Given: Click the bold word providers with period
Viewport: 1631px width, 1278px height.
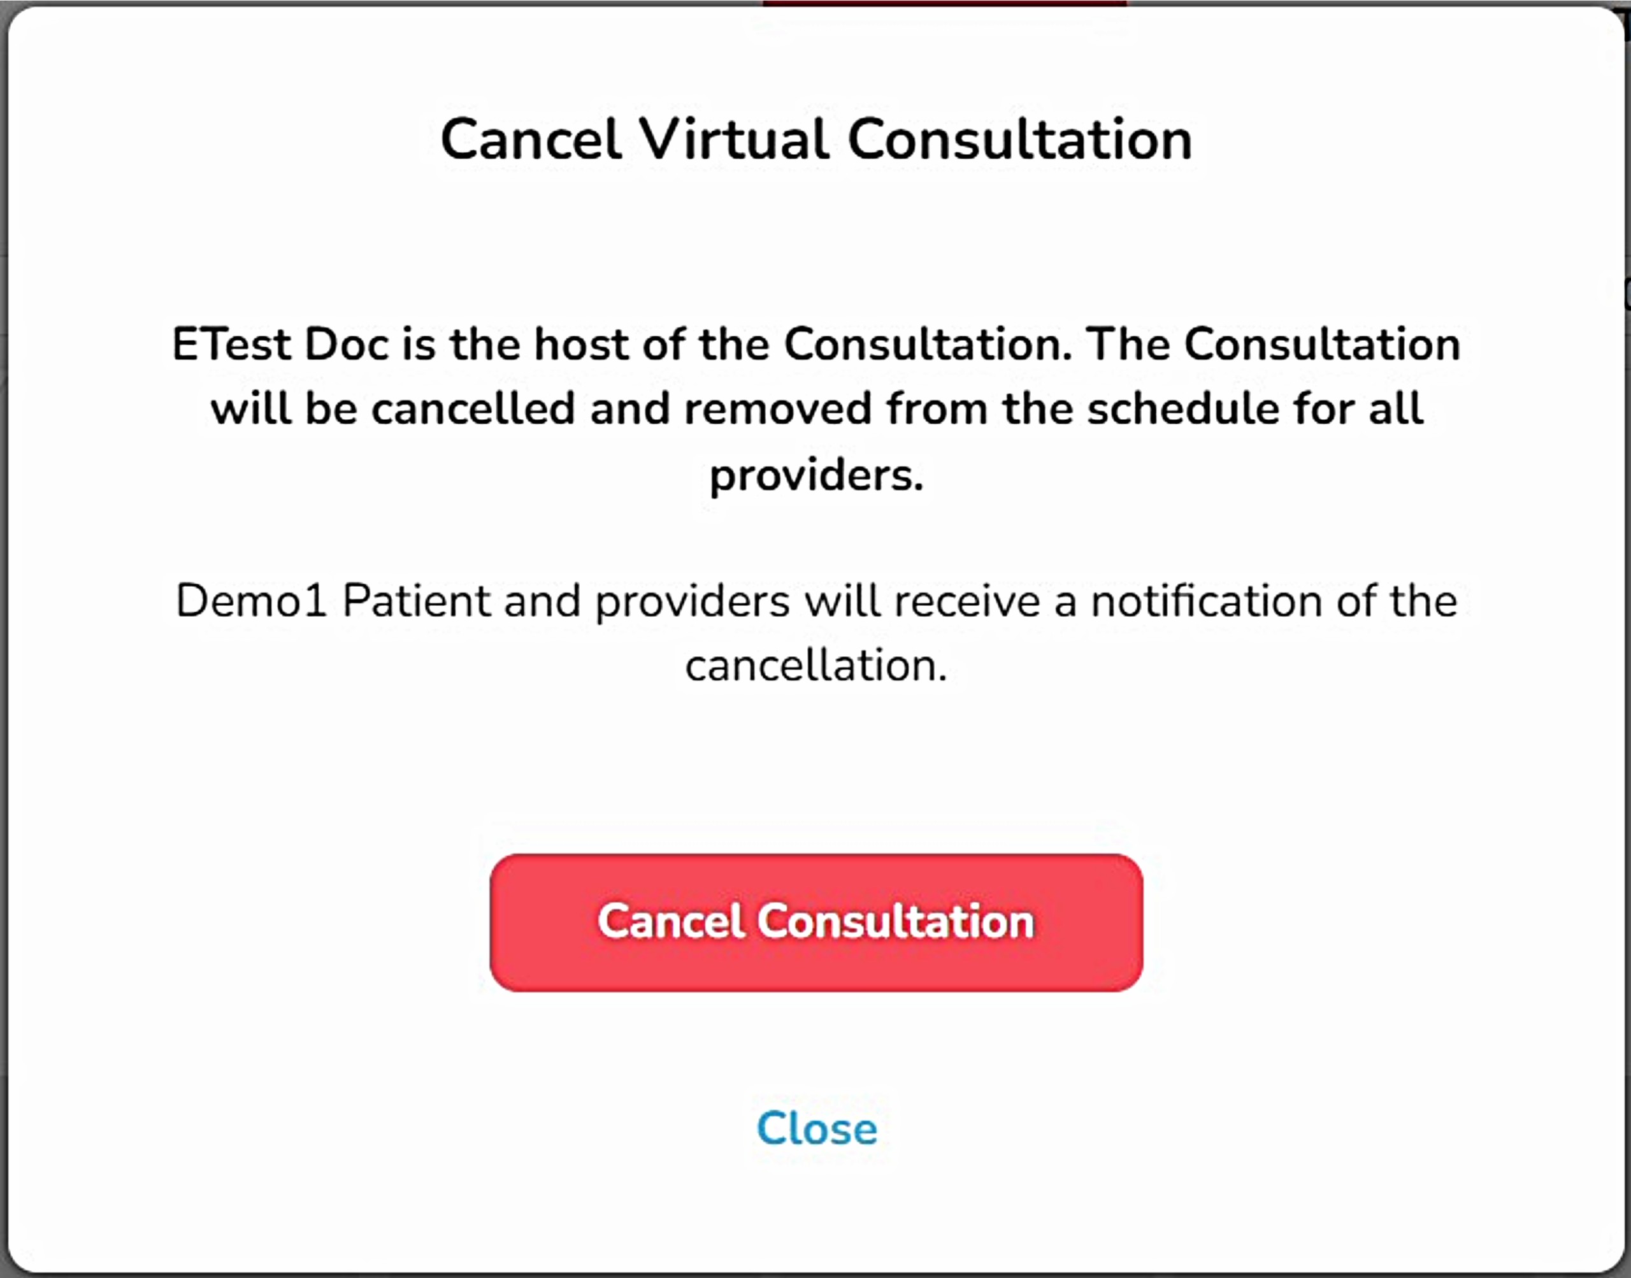Looking at the screenshot, I should (x=816, y=475).
